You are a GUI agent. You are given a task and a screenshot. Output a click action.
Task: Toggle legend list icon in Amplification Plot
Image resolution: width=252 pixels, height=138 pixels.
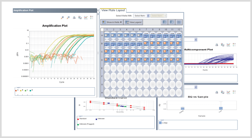click(x=92, y=17)
